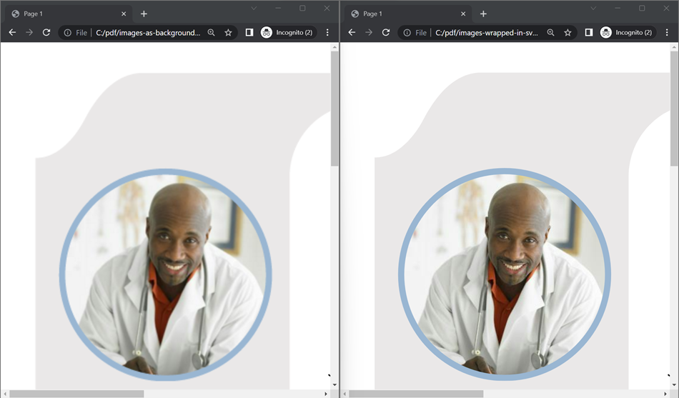This screenshot has width=679, height=398.
Task: Open zoom control in right window's address bar
Action: coord(551,32)
